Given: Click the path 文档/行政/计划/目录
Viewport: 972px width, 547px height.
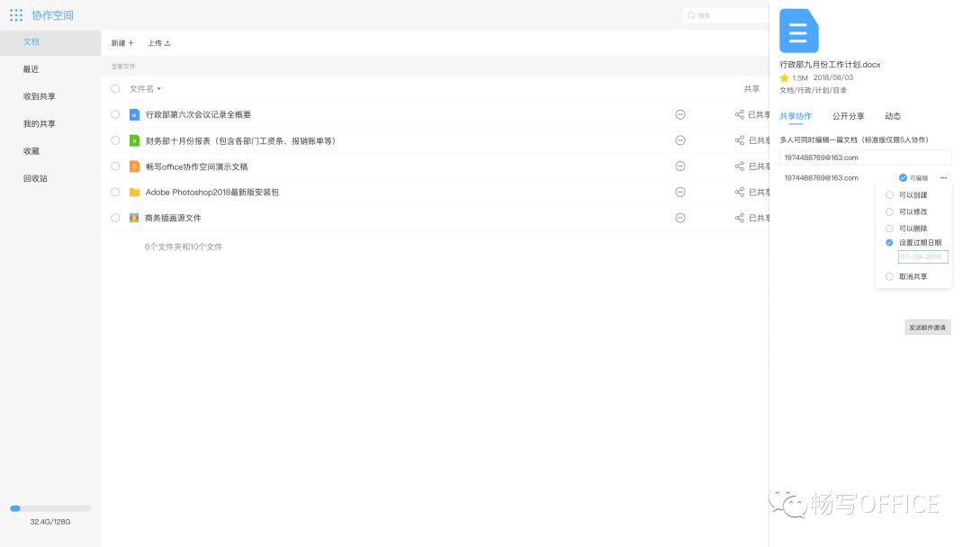Looking at the screenshot, I should (x=813, y=91).
